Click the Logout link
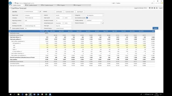172x96 pixels. [161, 8]
